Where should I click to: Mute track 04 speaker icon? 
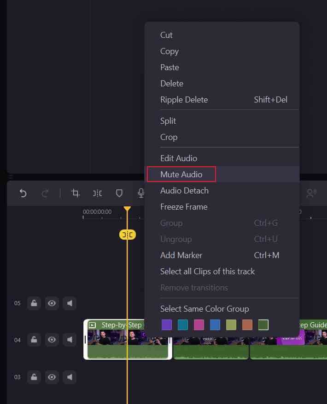coord(70,340)
